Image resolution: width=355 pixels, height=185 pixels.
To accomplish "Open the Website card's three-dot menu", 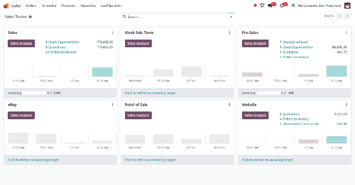I will point(346,105).
